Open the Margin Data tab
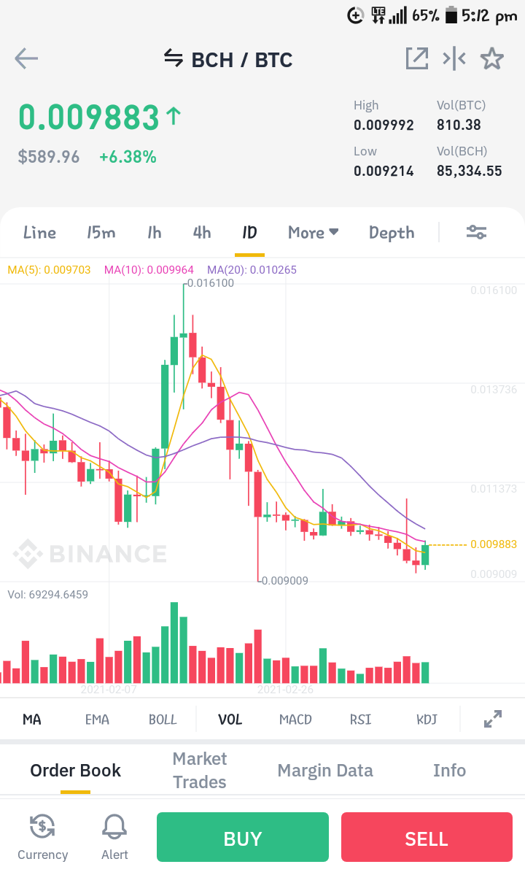The width and height of the screenshot is (525, 875). point(325,771)
